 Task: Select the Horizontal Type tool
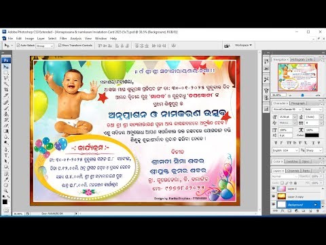(x=6, y=156)
